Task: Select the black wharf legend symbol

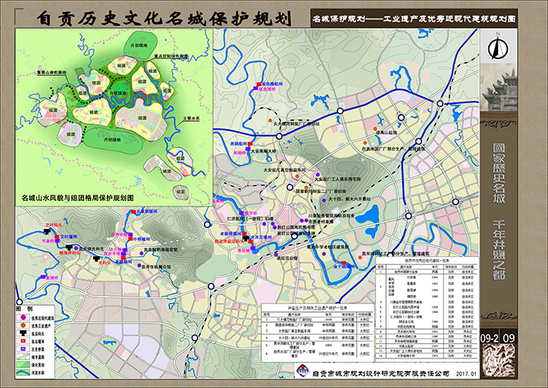Action: (22, 333)
